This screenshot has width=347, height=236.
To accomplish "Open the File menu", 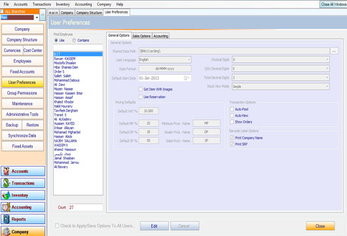I will pos(6,4).
